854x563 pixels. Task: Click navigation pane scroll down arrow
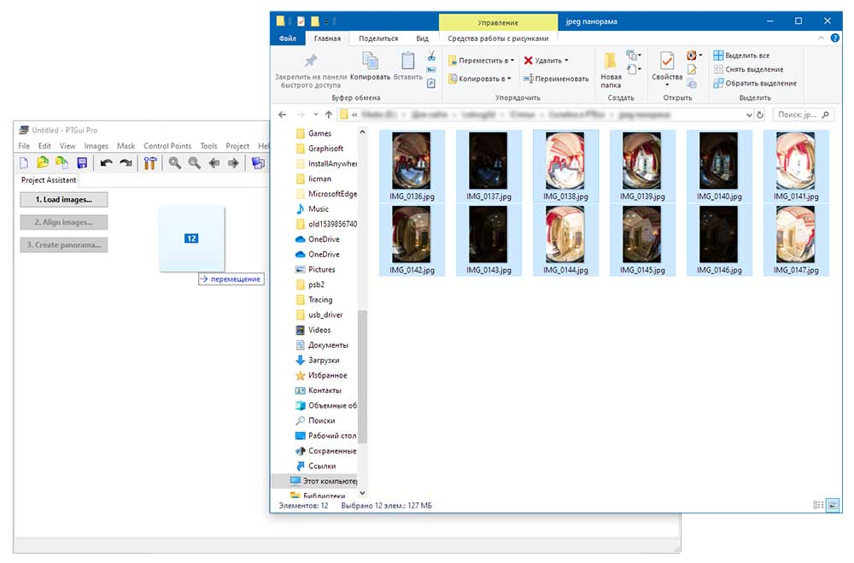coord(362,493)
